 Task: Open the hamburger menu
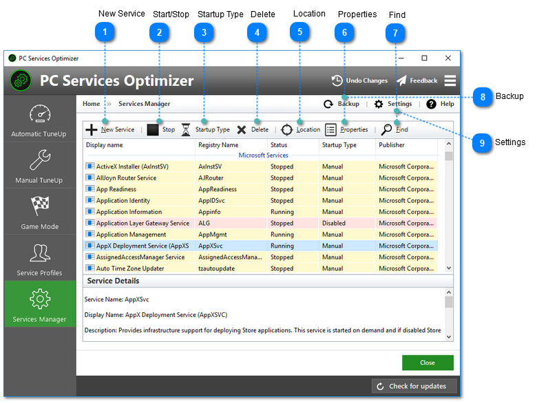click(x=450, y=80)
